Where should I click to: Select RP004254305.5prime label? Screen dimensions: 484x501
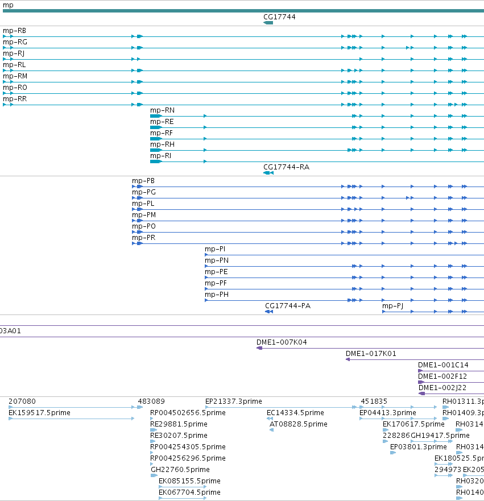point(188,447)
